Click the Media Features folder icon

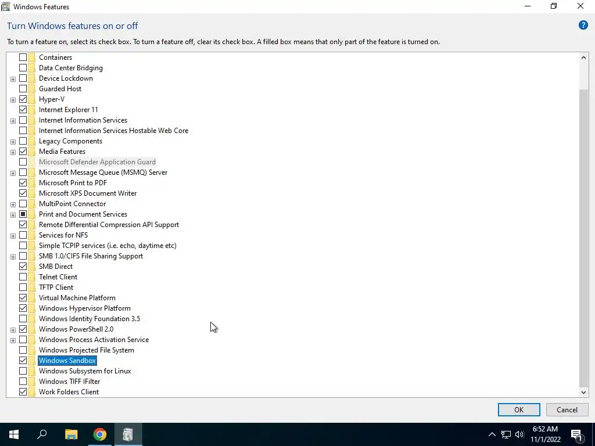coord(32,152)
